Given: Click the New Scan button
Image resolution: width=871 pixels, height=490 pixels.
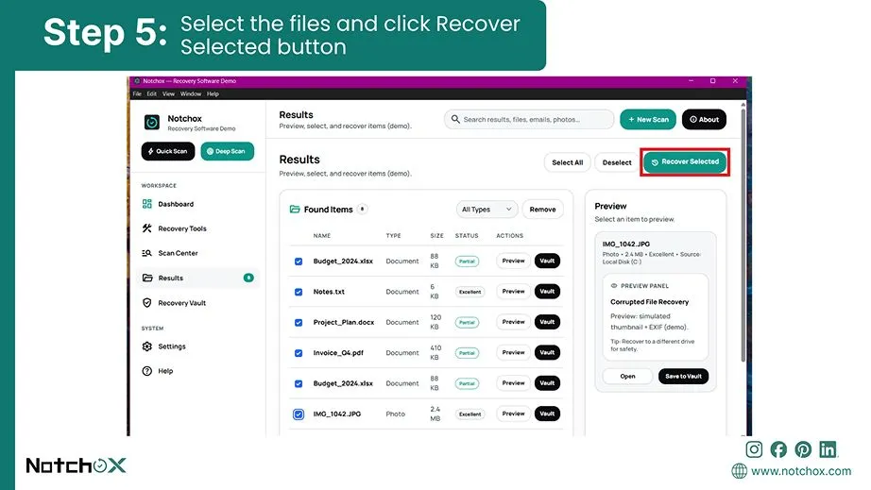Looking at the screenshot, I should pyautogui.click(x=648, y=119).
